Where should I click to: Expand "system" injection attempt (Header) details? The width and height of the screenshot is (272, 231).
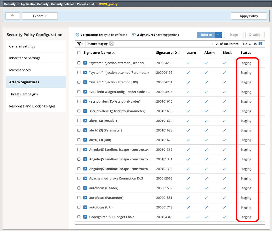85,63
